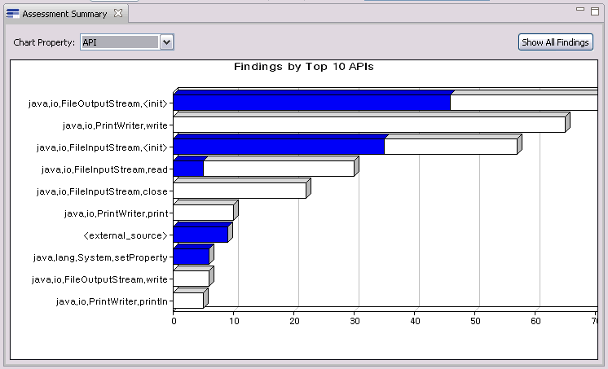
Task: Select the java.io.PrintWriter.print bar
Action: [204, 213]
